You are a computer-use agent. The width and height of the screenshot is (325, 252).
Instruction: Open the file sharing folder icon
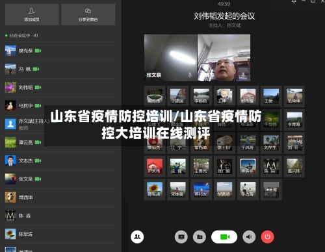click(200, 237)
